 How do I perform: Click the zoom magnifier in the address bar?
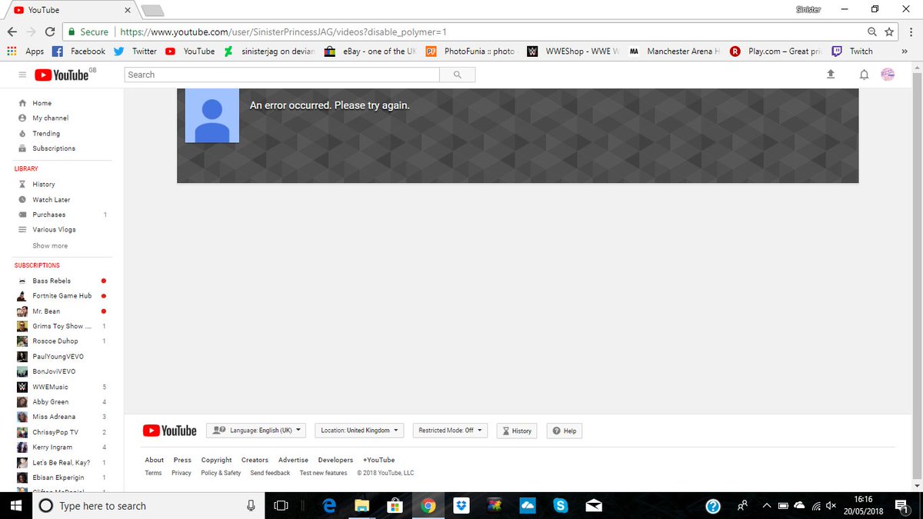871,32
